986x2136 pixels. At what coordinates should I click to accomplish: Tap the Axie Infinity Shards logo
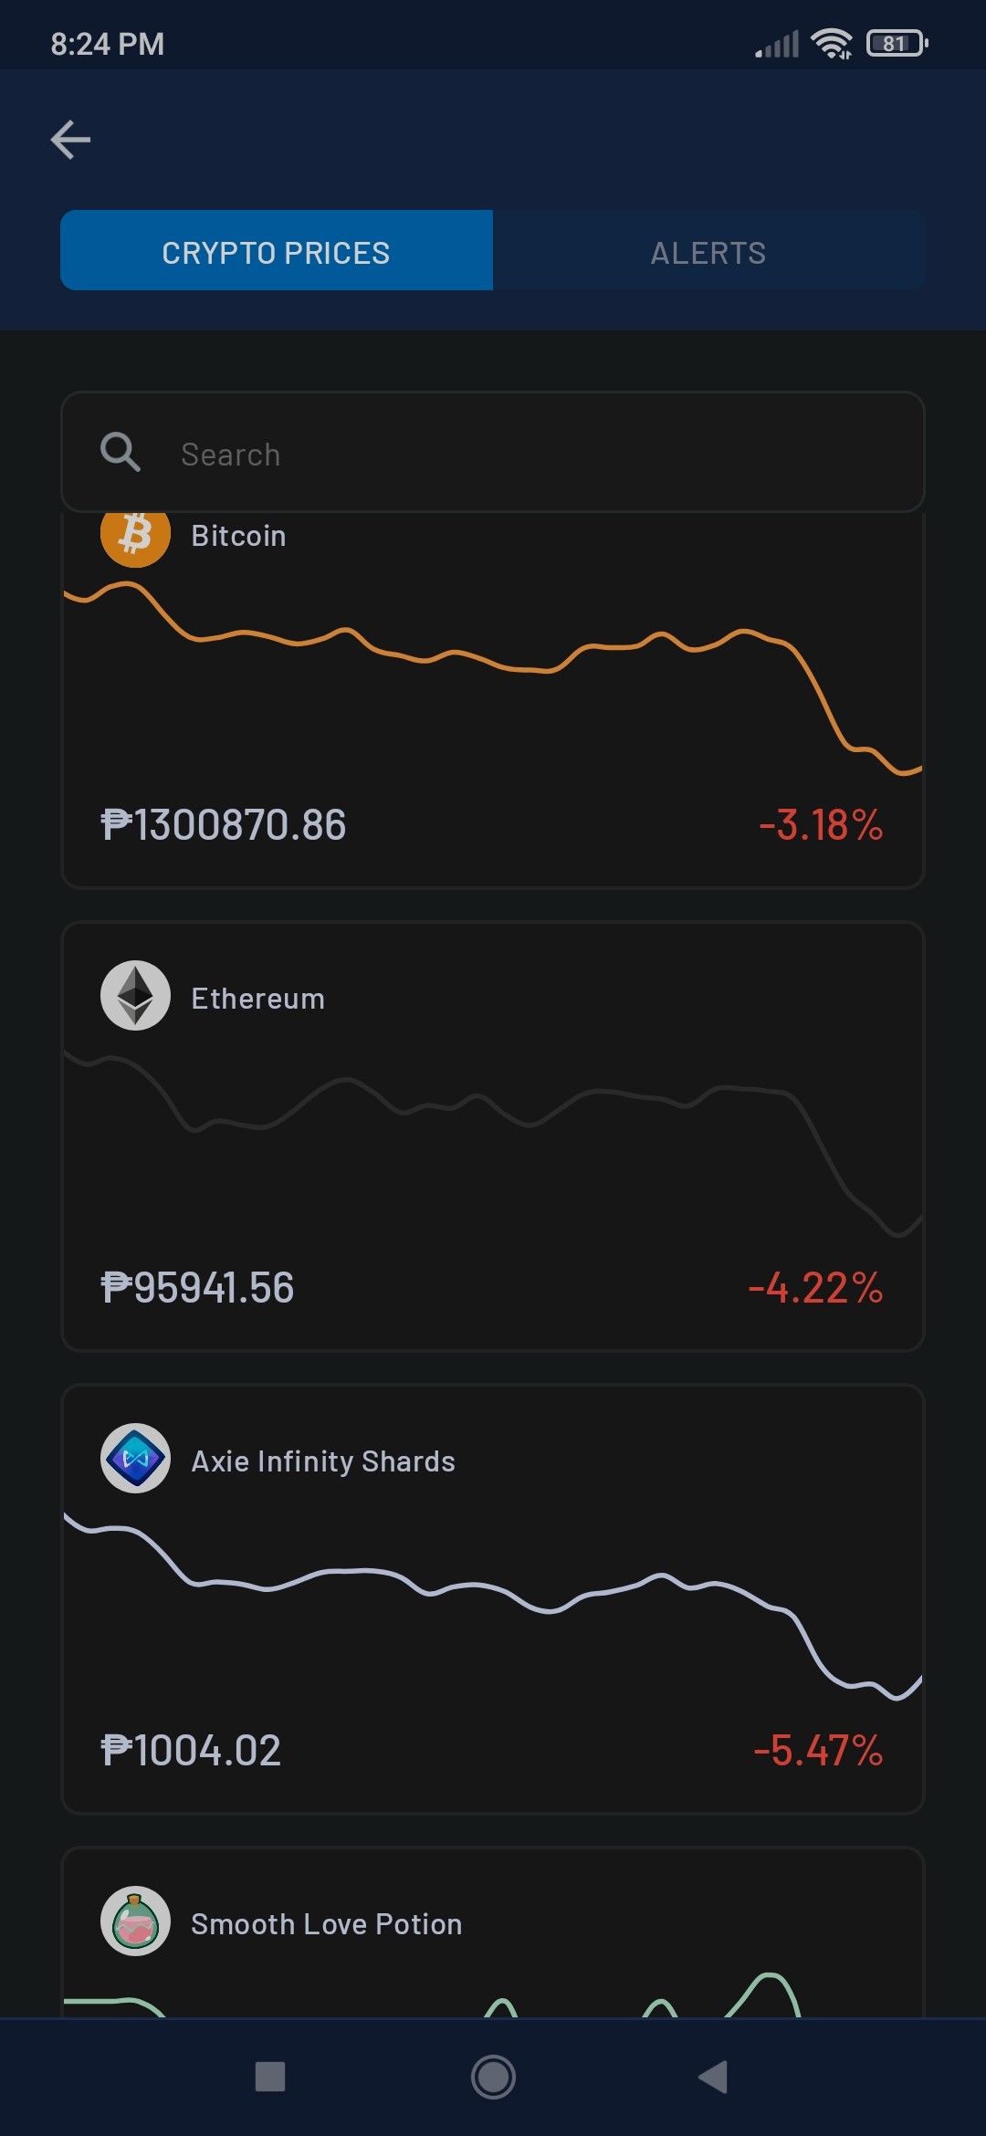pyautogui.click(x=135, y=1459)
